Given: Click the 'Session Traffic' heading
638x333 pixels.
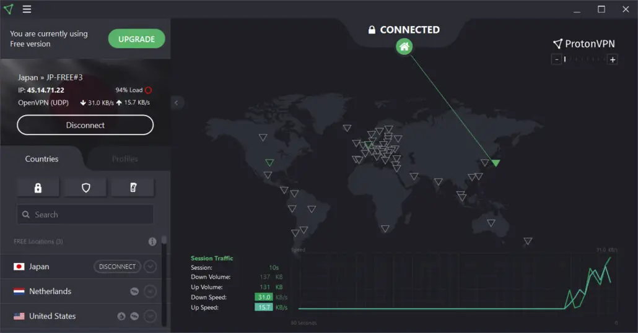Looking at the screenshot, I should coord(212,258).
